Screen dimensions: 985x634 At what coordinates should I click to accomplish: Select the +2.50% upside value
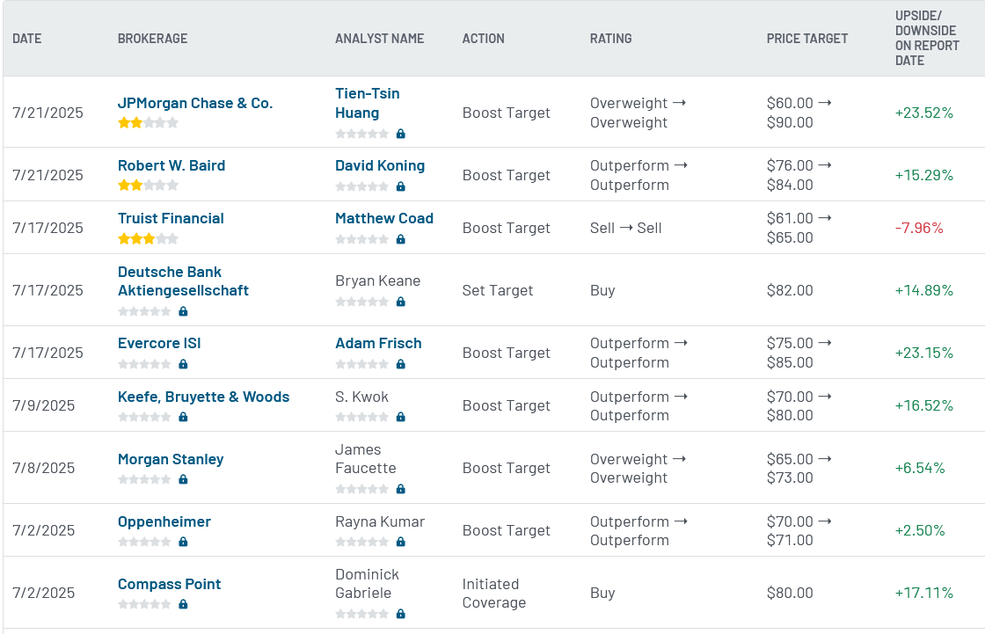point(920,530)
